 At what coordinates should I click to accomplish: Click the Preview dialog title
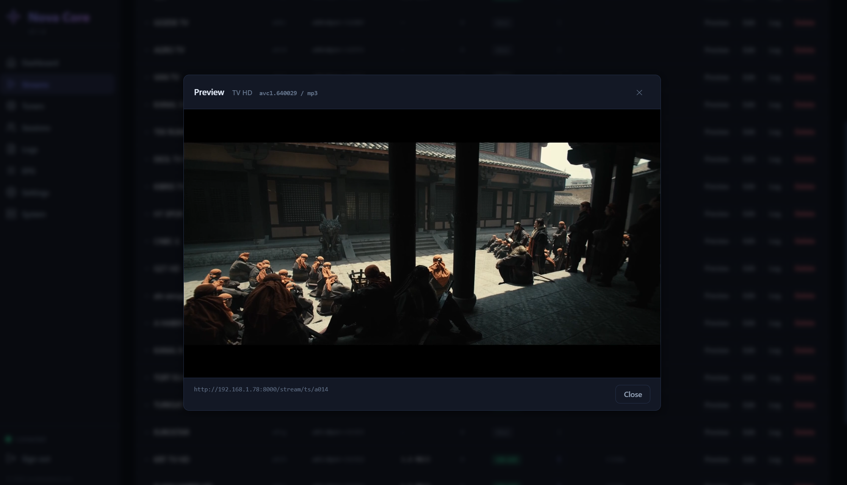(209, 93)
